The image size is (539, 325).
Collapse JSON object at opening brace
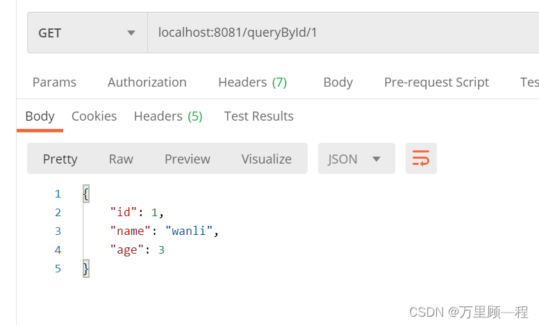pos(86,194)
